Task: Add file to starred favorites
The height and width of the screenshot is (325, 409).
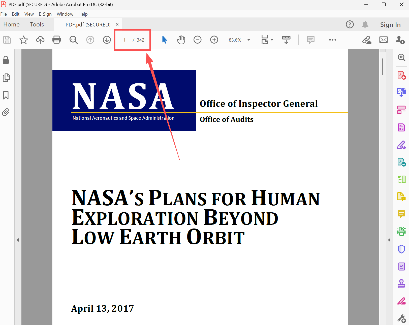Action: (24, 40)
